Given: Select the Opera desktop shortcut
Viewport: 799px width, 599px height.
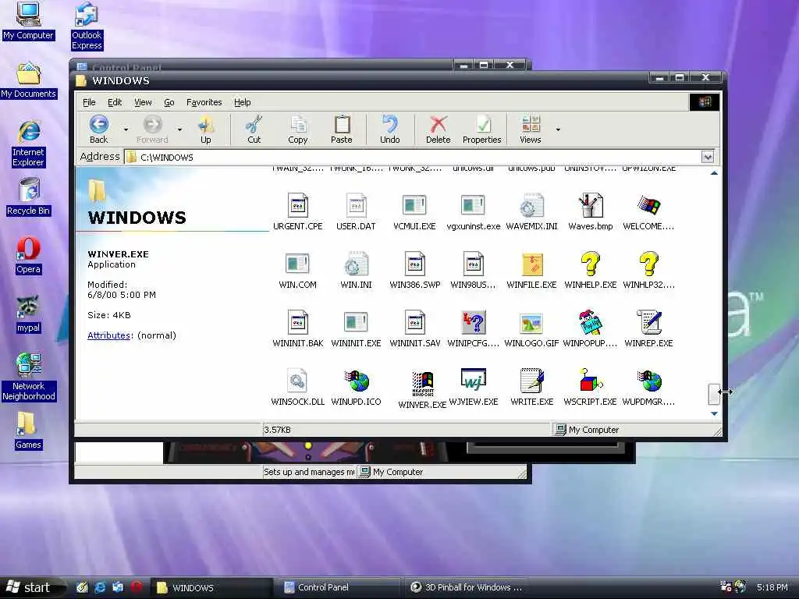Looking at the screenshot, I should pyautogui.click(x=28, y=255).
